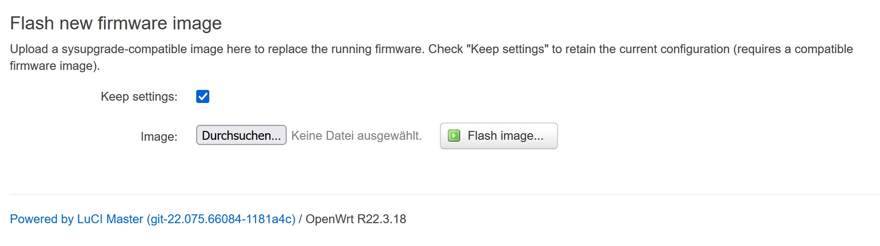Image resolution: width=880 pixels, height=246 pixels.
Task: Click the green arrow icon on Flash image
Action: (x=454, y=136)
